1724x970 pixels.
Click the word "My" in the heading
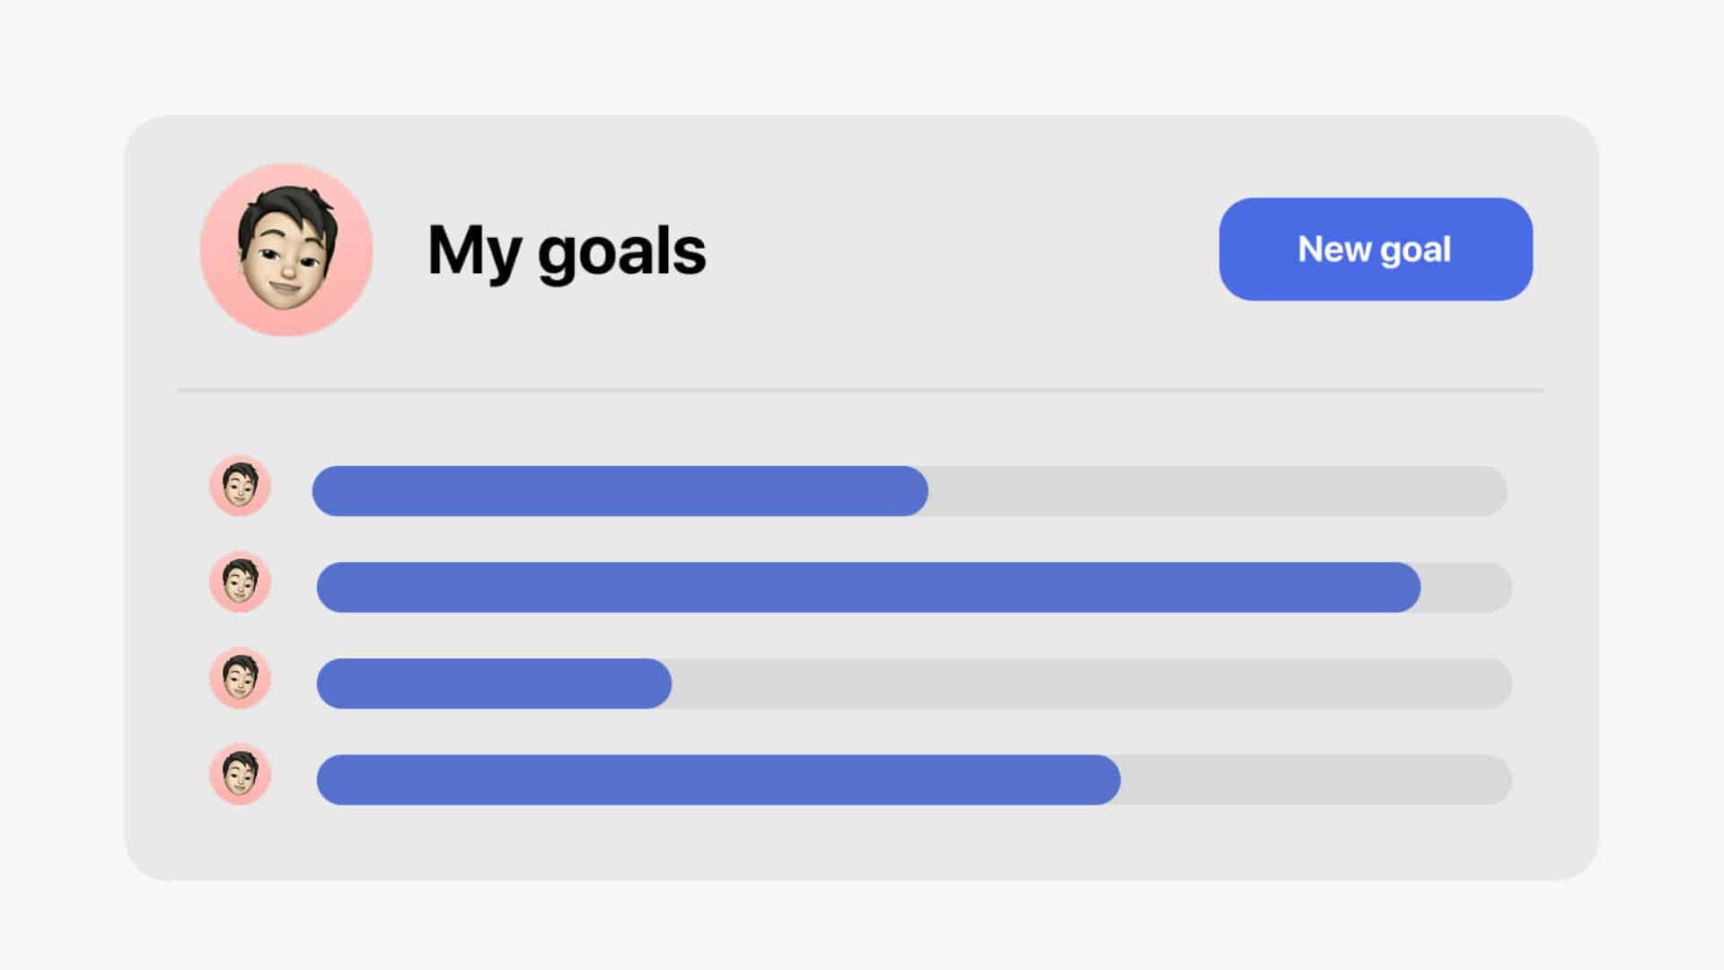point(473,251)
